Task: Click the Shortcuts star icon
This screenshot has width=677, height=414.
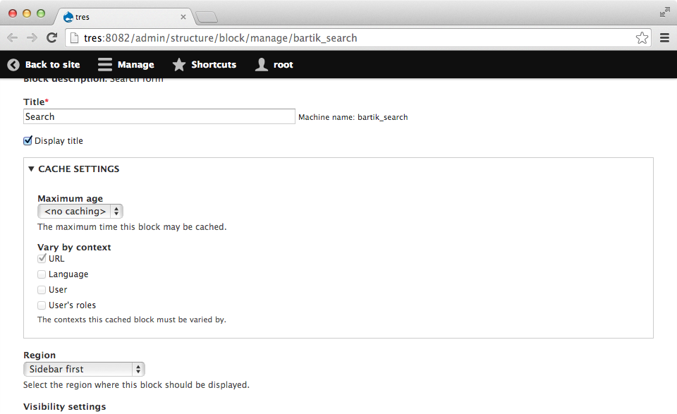Action: 179,64
